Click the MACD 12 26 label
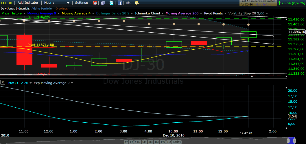This screenshot has width=306, height=144. point(18,83)
